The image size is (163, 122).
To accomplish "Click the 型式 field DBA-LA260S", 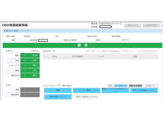I will [70, 40].
